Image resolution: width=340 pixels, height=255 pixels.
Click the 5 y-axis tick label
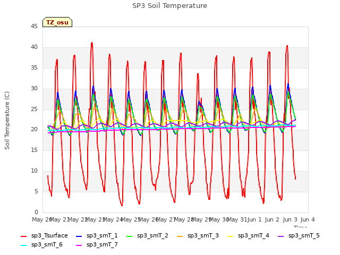click(36, 191)
